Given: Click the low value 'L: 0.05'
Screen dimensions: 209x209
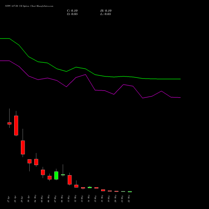Looking at the screenshot, I should coord(106,14).
